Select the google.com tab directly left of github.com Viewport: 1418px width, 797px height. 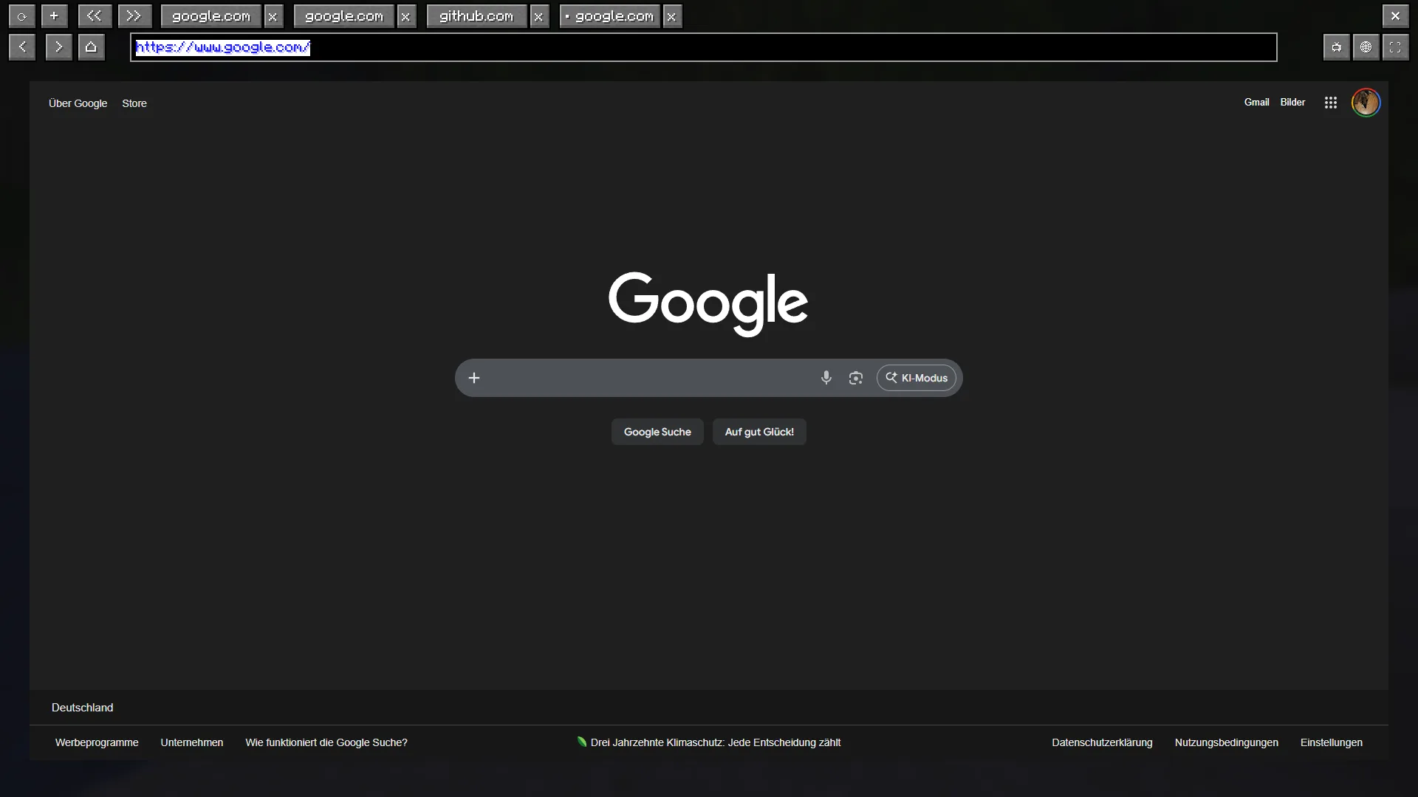[343, 16]
